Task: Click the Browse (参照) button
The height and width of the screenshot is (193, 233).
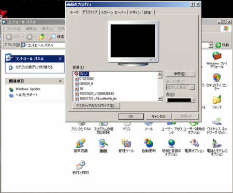Action: pyautogui.click(x=181, y=74)
